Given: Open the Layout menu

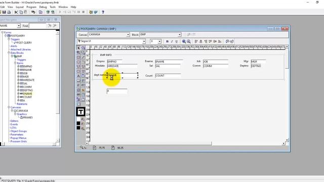Looking at the screenshot, I should click(x=20, y=7).
